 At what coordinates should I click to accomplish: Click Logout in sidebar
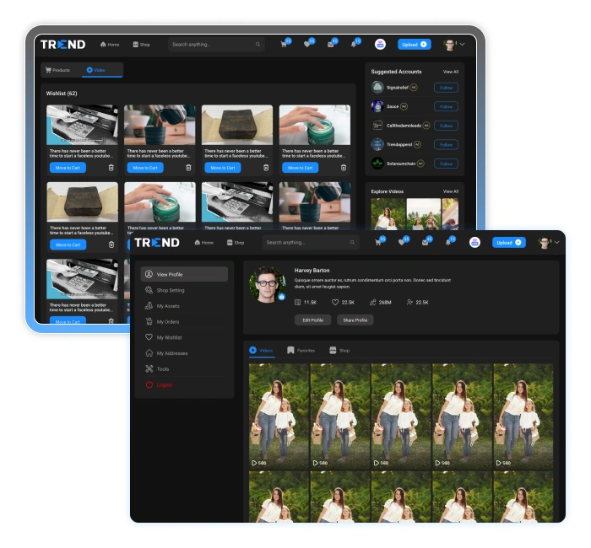(184, 385)
